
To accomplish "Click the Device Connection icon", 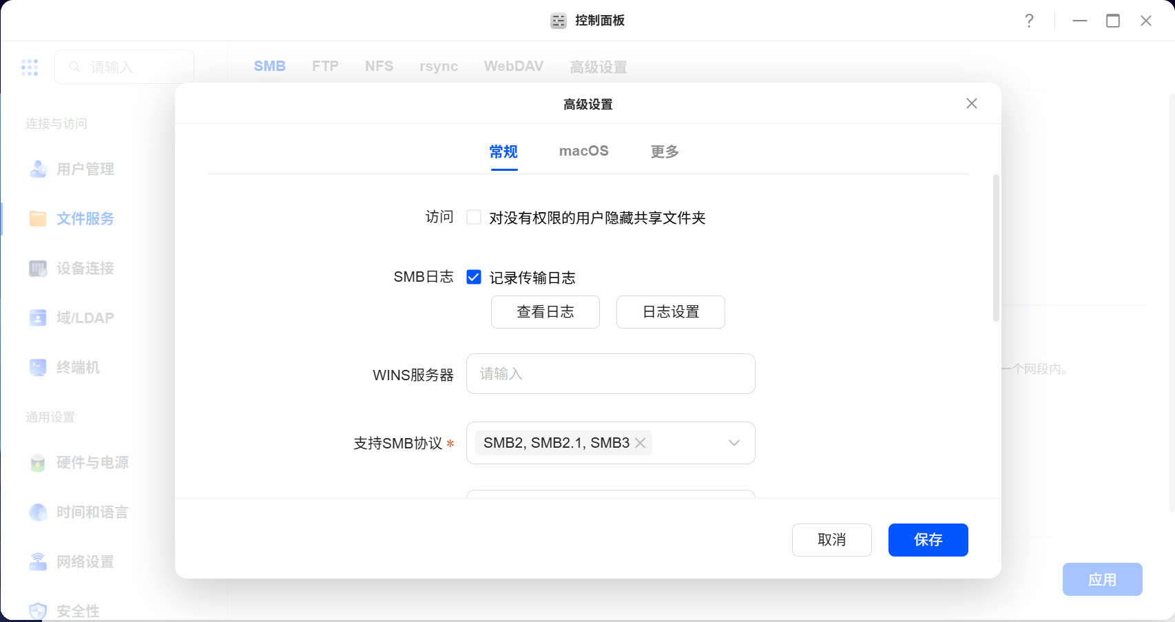I will pyautogui.click(x=38, y=268).
